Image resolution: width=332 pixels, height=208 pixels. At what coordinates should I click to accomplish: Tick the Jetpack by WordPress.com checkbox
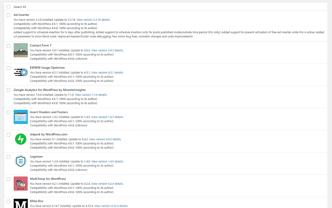8,135
